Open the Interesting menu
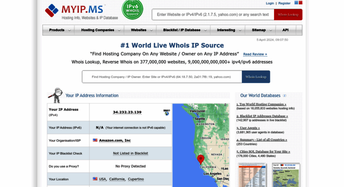This screenshot has height=187, width=344. (x=226, y=30)
